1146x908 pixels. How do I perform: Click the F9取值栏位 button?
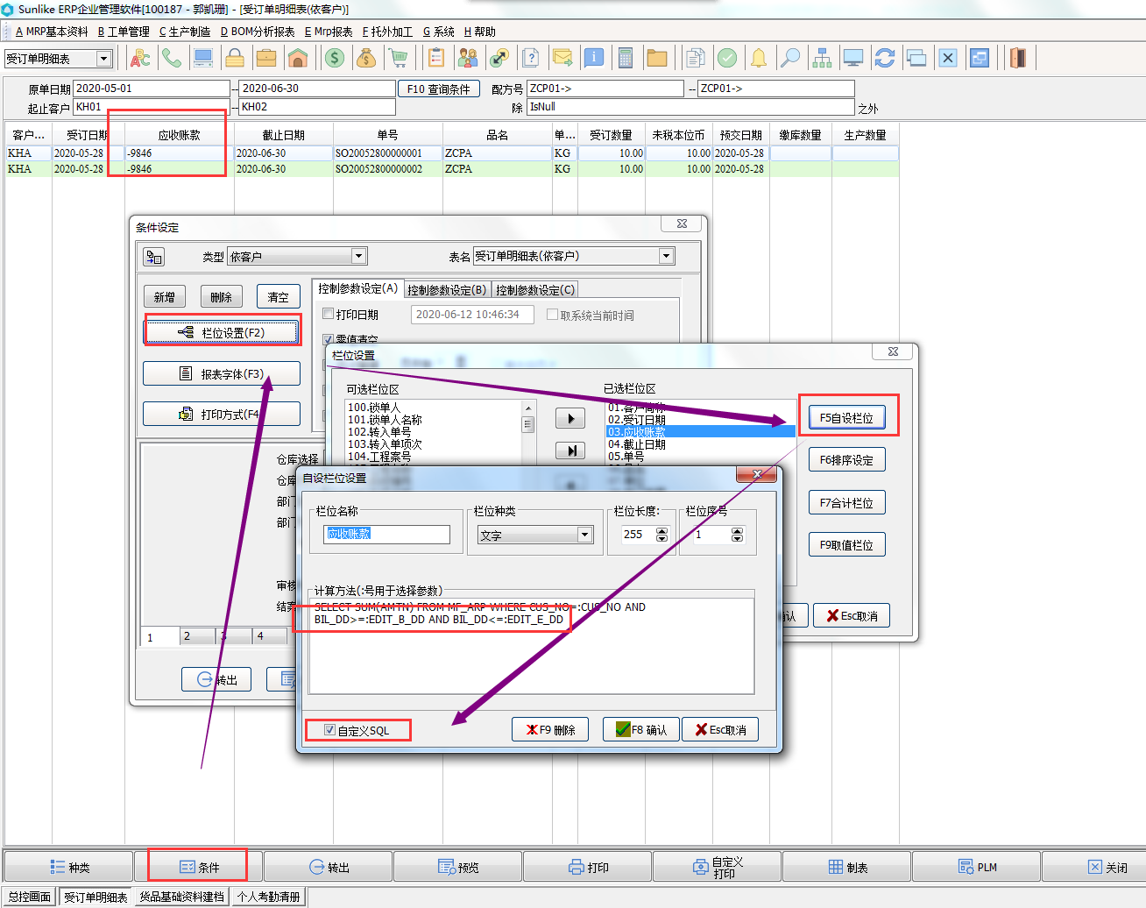pos(846,544)
